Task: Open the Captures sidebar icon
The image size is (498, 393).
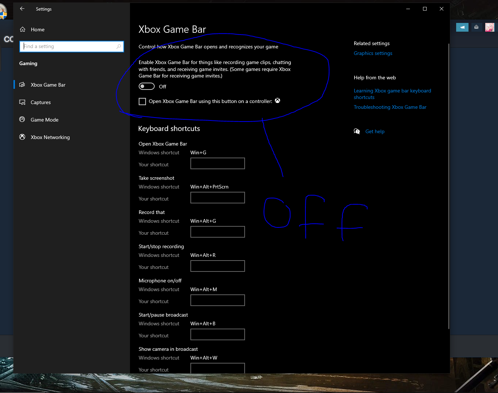Action: coord(22,102)
